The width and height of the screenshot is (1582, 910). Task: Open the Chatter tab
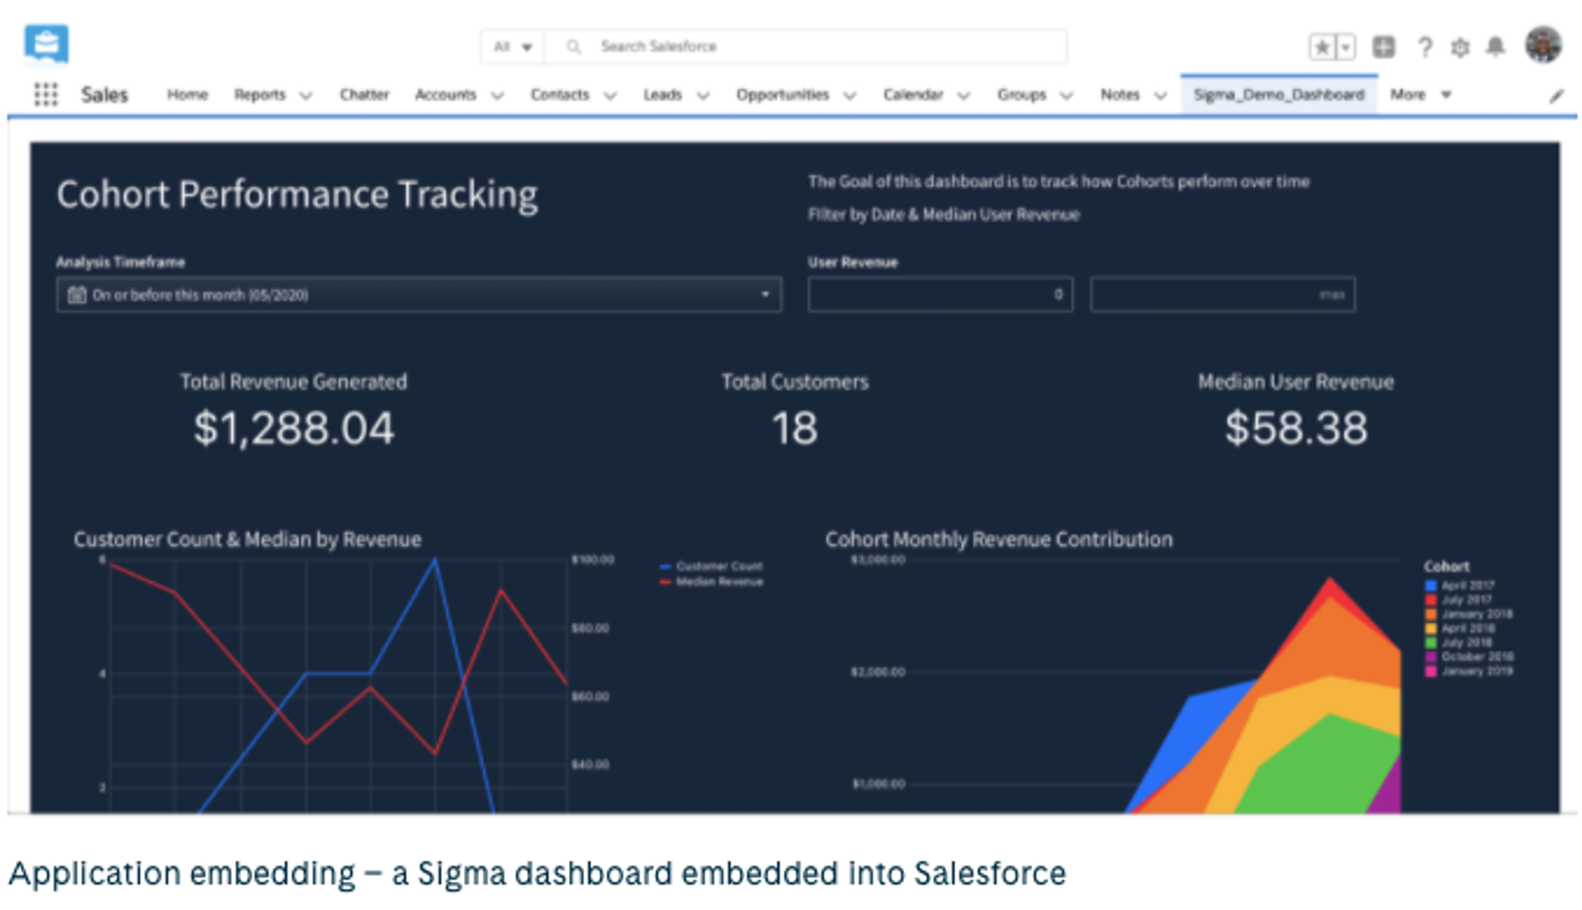[364, 94]
